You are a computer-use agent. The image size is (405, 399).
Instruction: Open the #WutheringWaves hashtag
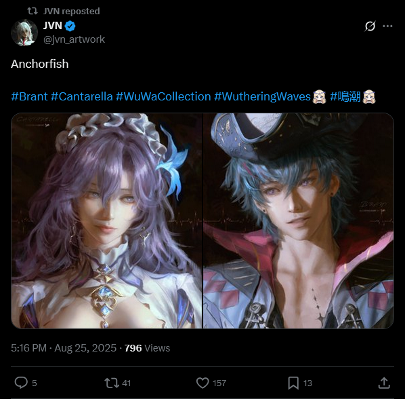click(262, 96)
